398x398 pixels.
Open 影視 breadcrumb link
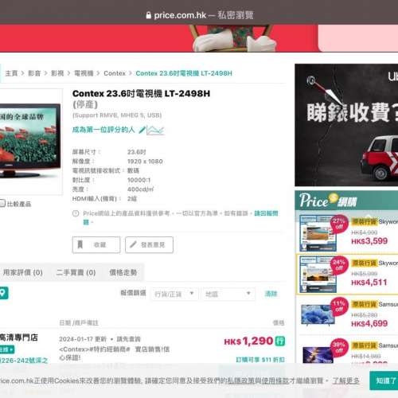click(x=57, y=73)
